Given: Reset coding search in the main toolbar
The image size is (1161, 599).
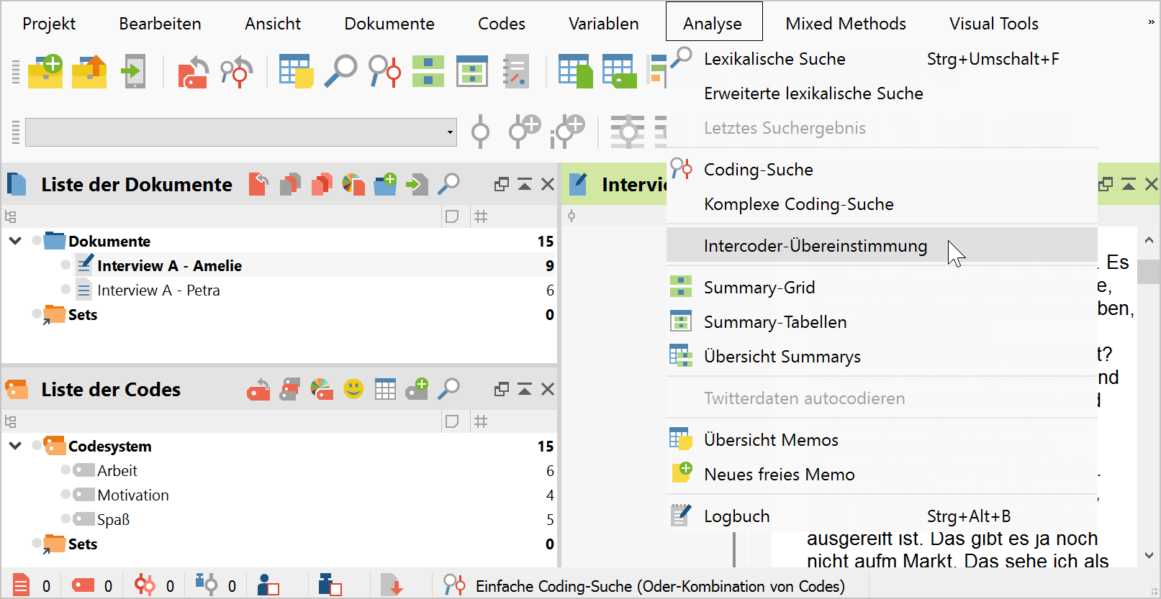Looking at the screenshot, I should pyautogui.click(x=236, y=72).
